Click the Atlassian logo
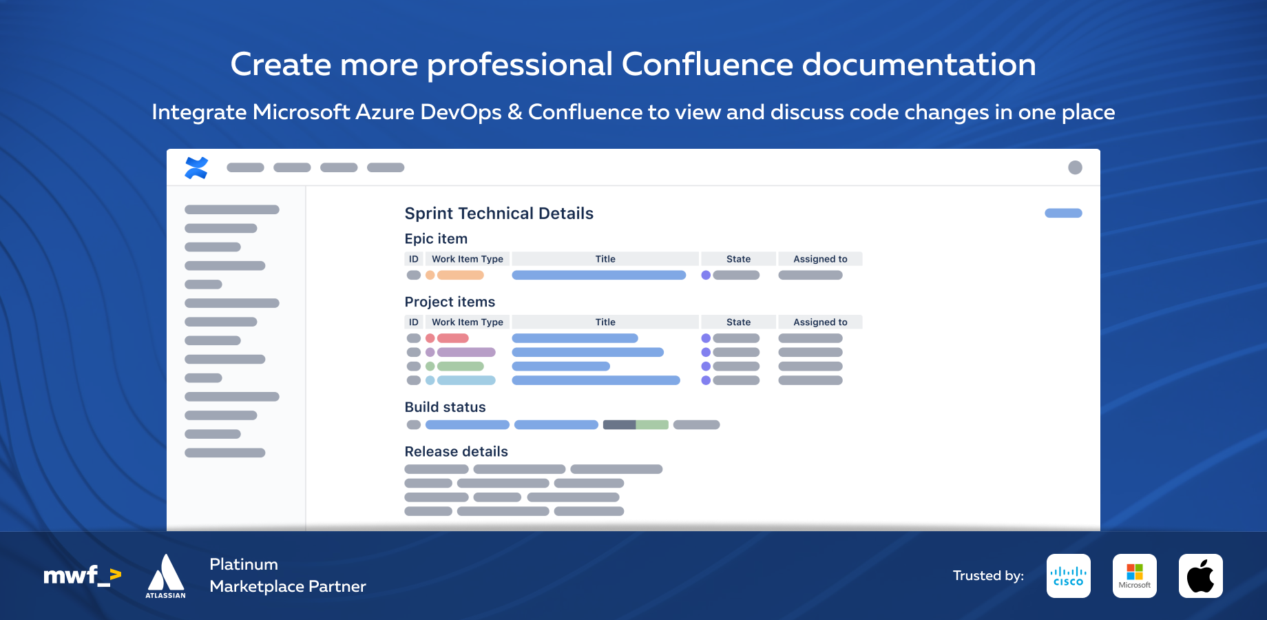 [x=165, y=576]
